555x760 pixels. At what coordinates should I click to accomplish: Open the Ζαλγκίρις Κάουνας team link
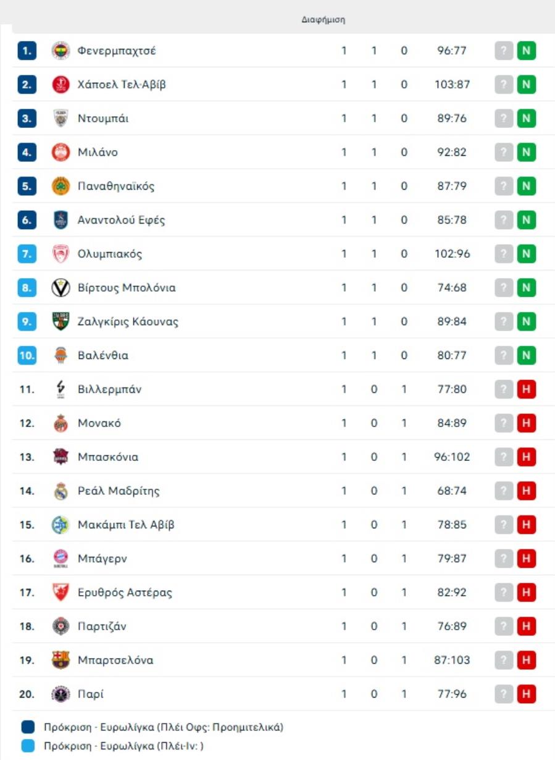point(128,322)
